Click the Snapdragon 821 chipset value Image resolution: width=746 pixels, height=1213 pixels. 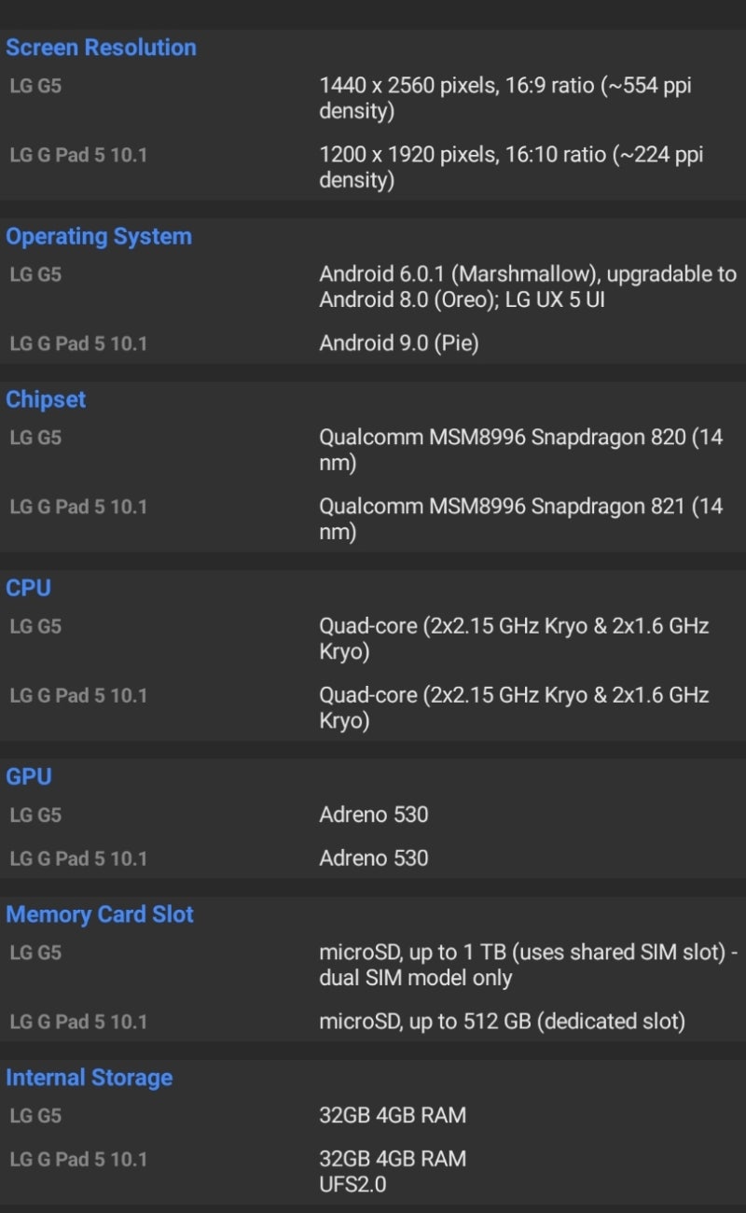pos(520,520)
